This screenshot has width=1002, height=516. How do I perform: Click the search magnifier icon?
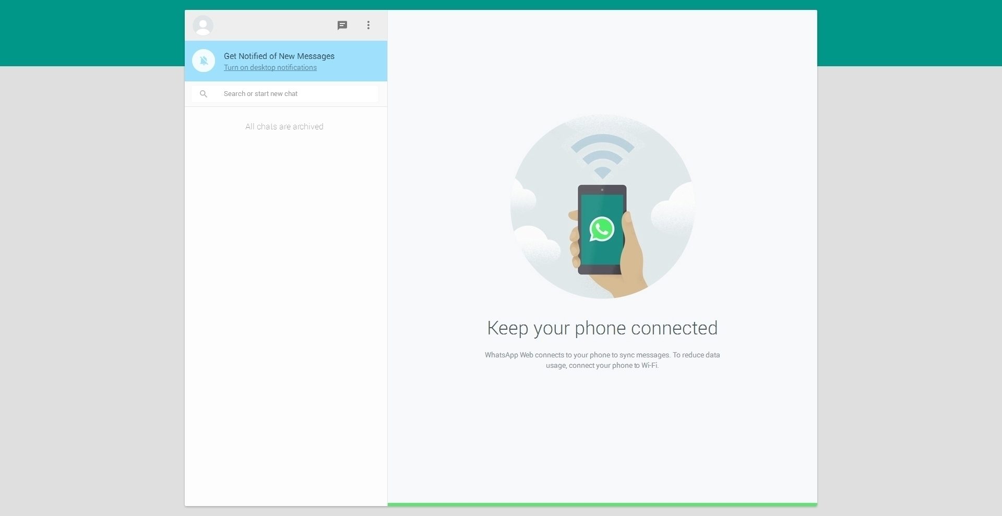pyautogui.click(x=204, y=94)
